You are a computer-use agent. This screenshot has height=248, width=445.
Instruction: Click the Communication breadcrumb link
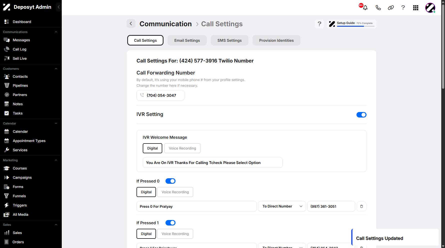pyautogui.click(x=165, y=24)
